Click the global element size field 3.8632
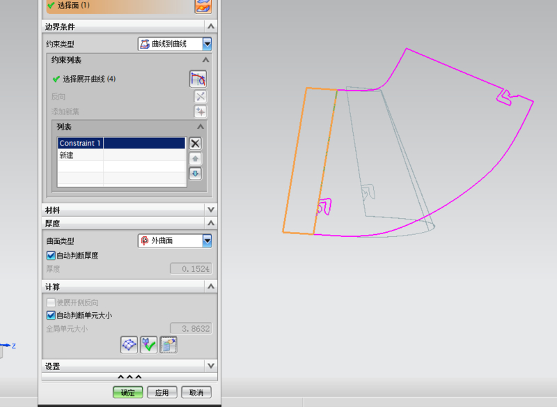Image resolution: width=557 pixels, height=407 pixels. coord(191,328)
